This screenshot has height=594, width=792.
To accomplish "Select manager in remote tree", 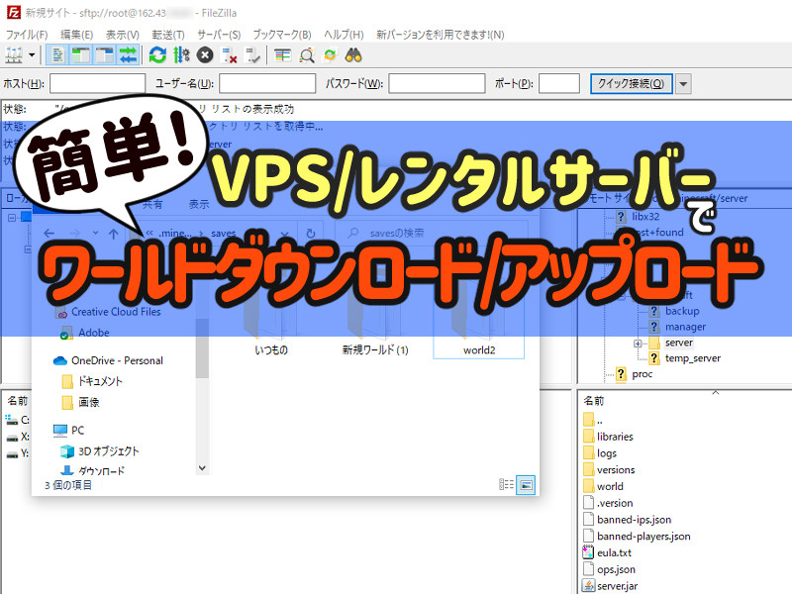I will 685,327.
